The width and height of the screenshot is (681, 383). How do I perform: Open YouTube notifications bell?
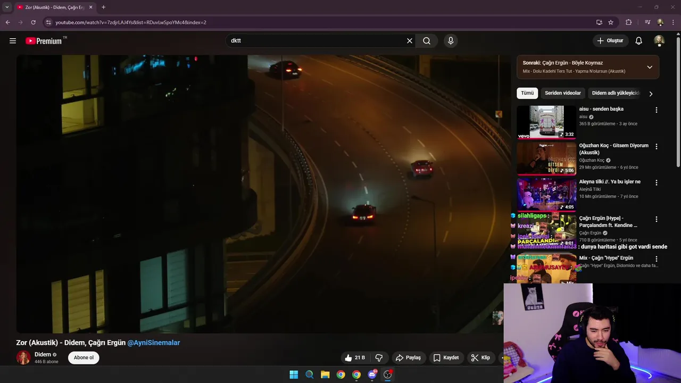pyautogui.click(x=639, y=40)
